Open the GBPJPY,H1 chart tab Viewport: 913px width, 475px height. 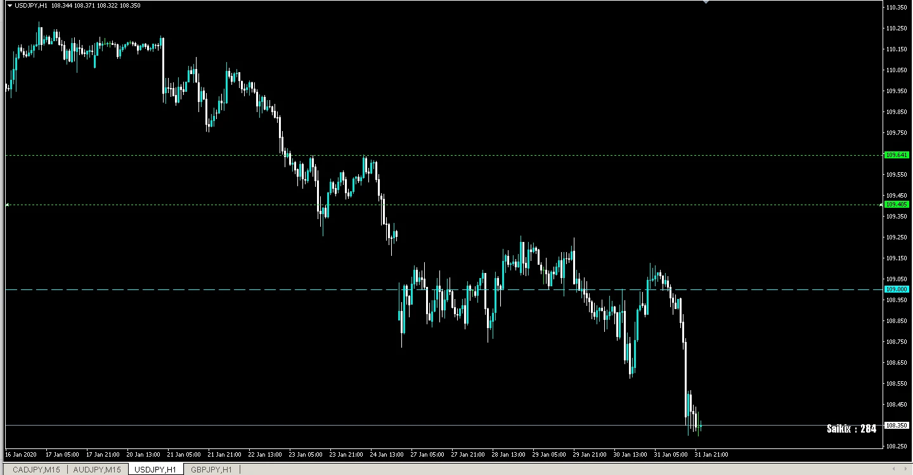pyautogui.click(x=211, y=469)
